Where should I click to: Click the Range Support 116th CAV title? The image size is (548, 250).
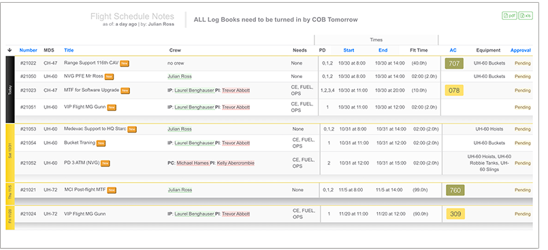(91, 62)
